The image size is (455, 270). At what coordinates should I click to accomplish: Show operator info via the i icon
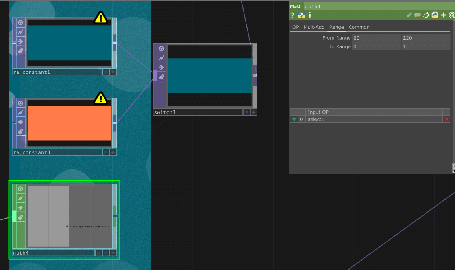point(310,15)
